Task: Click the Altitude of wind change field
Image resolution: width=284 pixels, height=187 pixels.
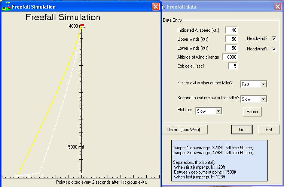Action: coord(230,57)
